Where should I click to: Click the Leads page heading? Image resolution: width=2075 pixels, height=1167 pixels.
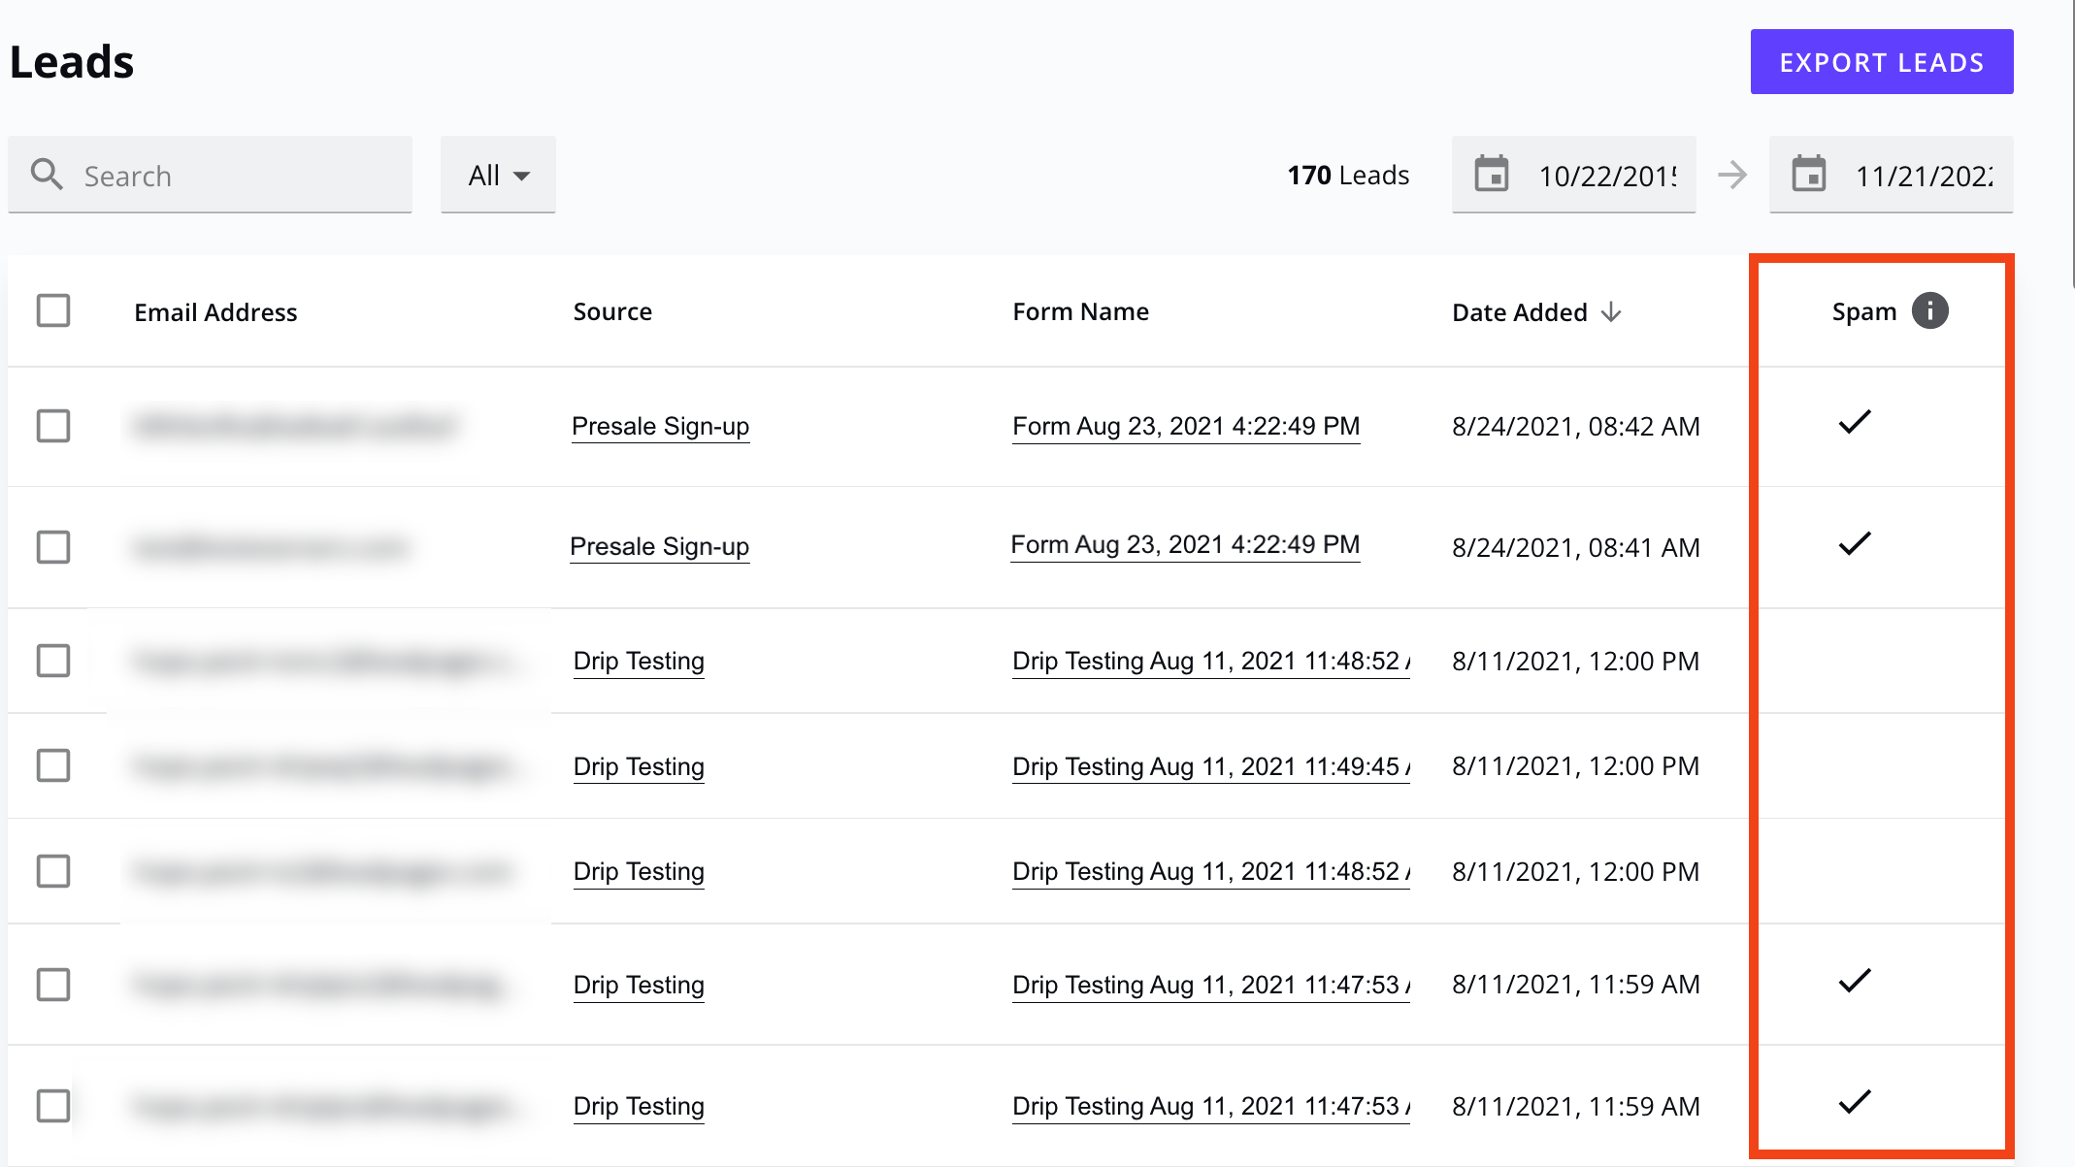(72, 62)
